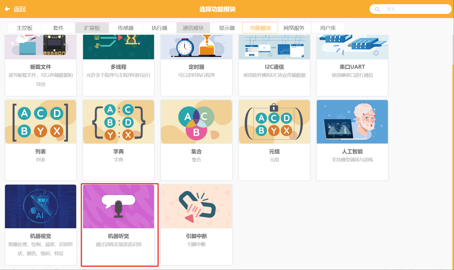Click description 通过训练实现语音识别
The height and width of the screenshot is (270, 454).
(118, 244)
